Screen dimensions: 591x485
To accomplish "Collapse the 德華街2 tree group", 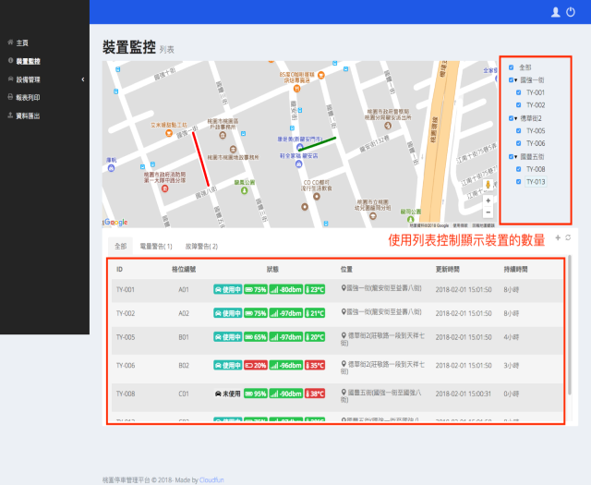I will tap(514, 118).
